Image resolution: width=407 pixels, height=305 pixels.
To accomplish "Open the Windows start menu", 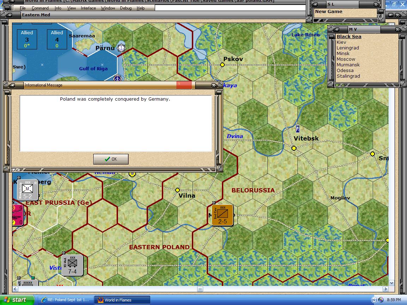I will pyautogui.click(x=17, y=300).
